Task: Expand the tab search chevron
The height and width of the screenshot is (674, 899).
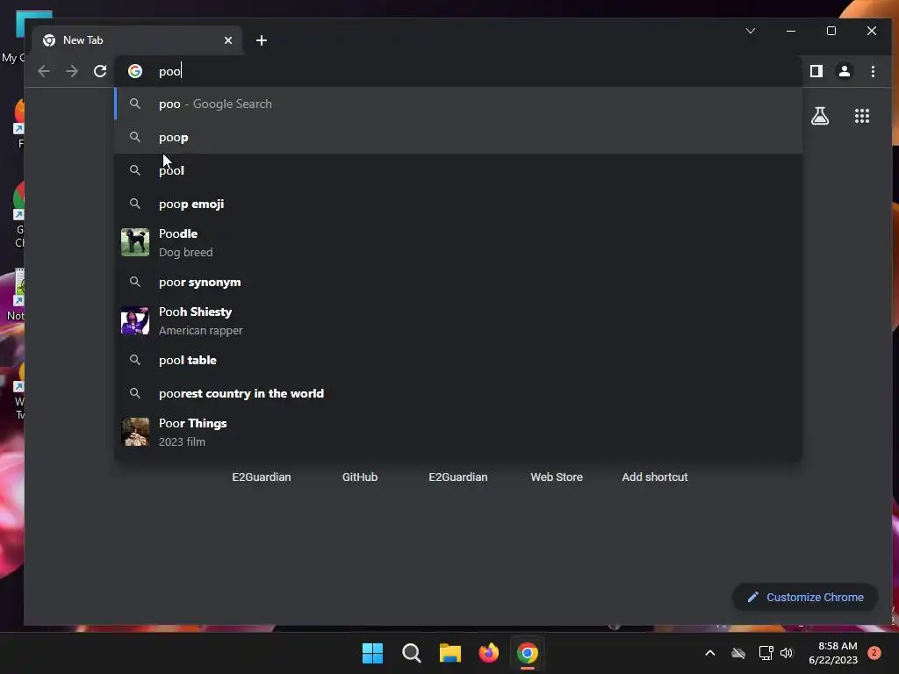Action: point(751,31)
